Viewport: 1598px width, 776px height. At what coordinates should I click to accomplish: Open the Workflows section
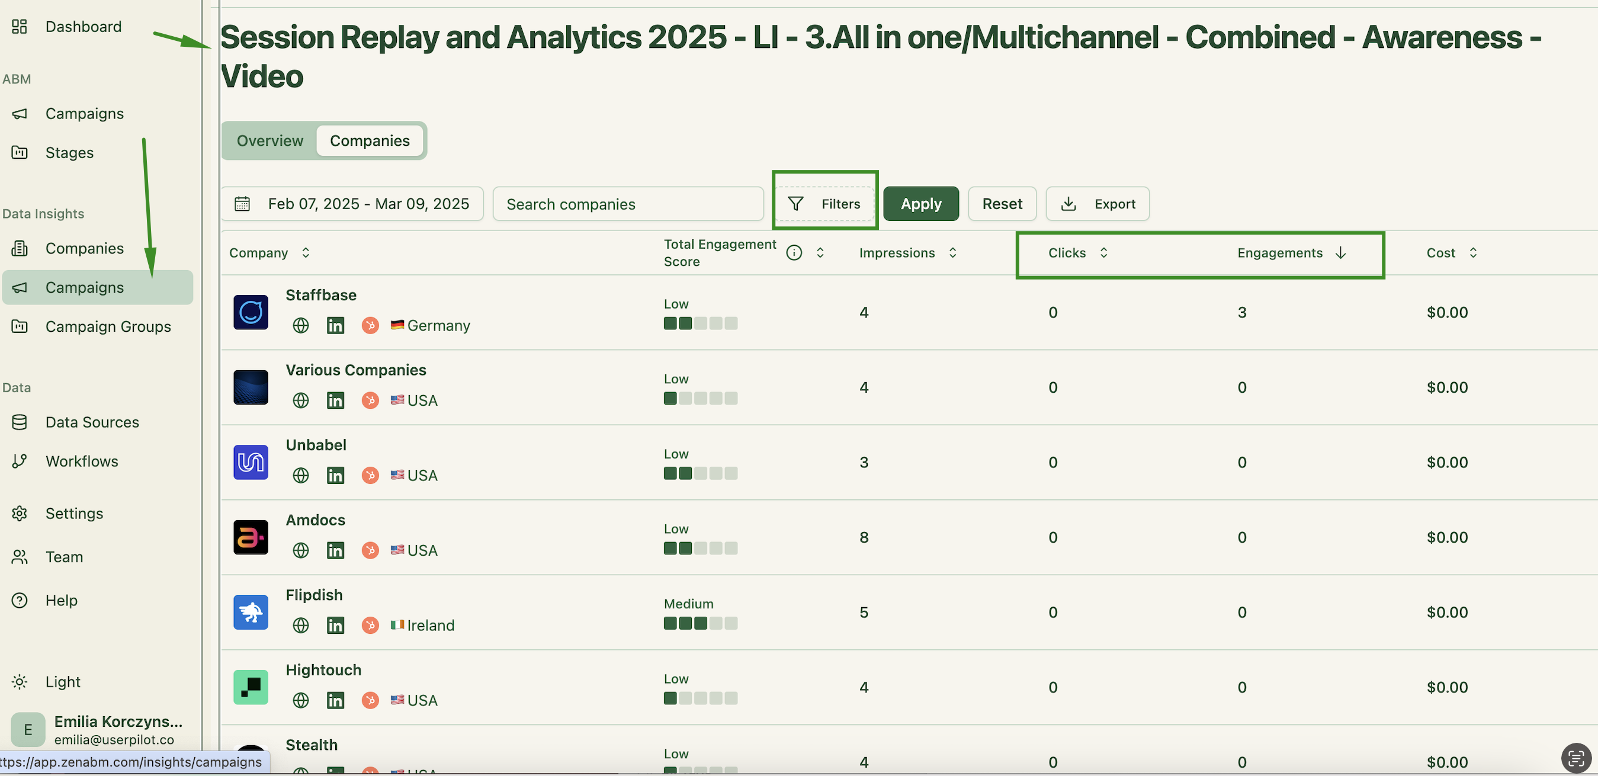tap(82, 461)
